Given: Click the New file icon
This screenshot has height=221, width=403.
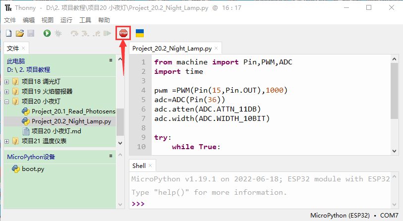Looking at the screenshot, I should click(x=8, y=33).
